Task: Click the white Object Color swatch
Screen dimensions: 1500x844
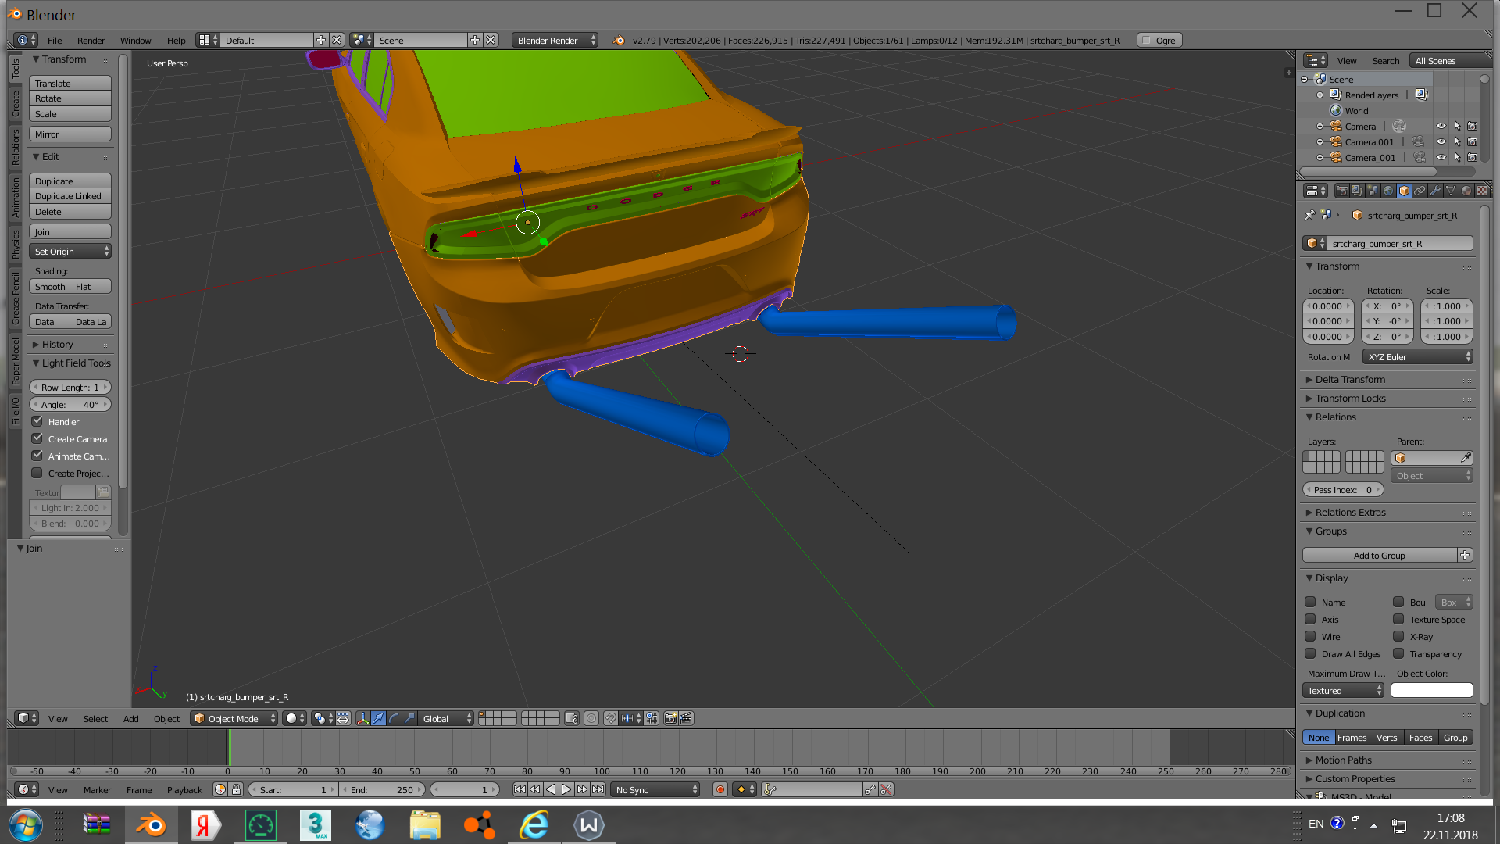Action: point(1431,691)
